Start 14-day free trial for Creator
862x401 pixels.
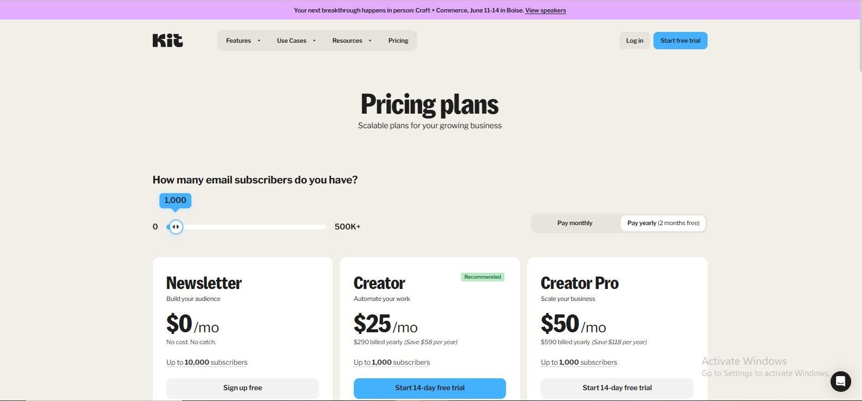pyautogui.click(x=430, y=388)
